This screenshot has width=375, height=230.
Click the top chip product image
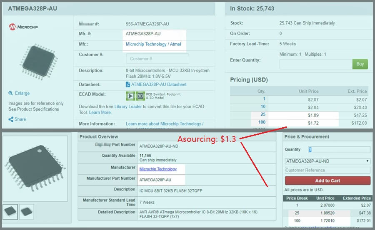pos(38,62)
